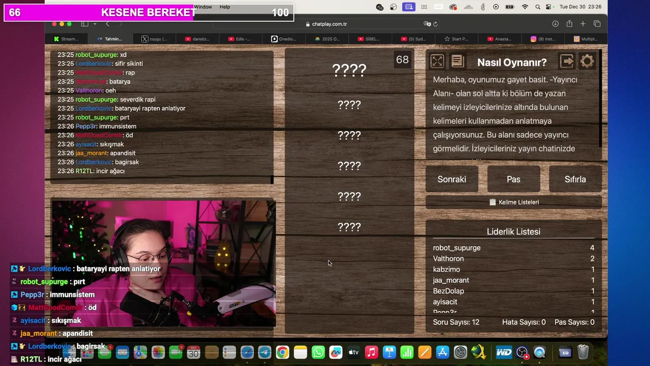Open the notes list icon beside fullscreen
Image resolution: width=650 pixels, height=366 pixels.
458,62
